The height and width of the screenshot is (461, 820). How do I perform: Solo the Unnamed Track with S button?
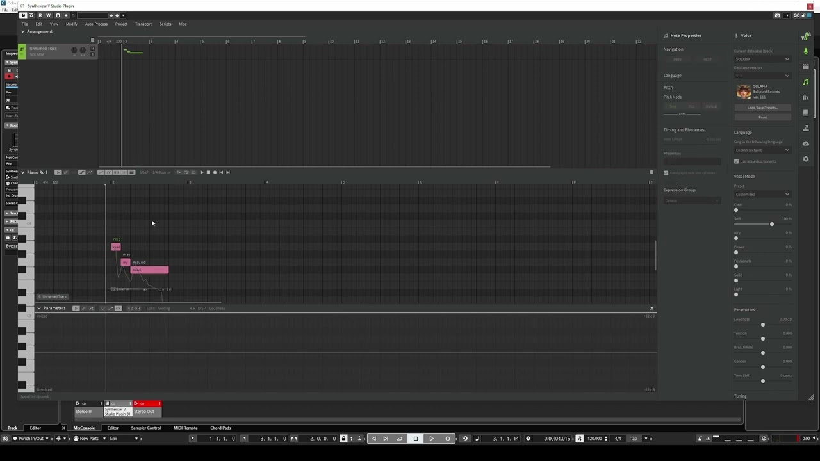(93, 54)
